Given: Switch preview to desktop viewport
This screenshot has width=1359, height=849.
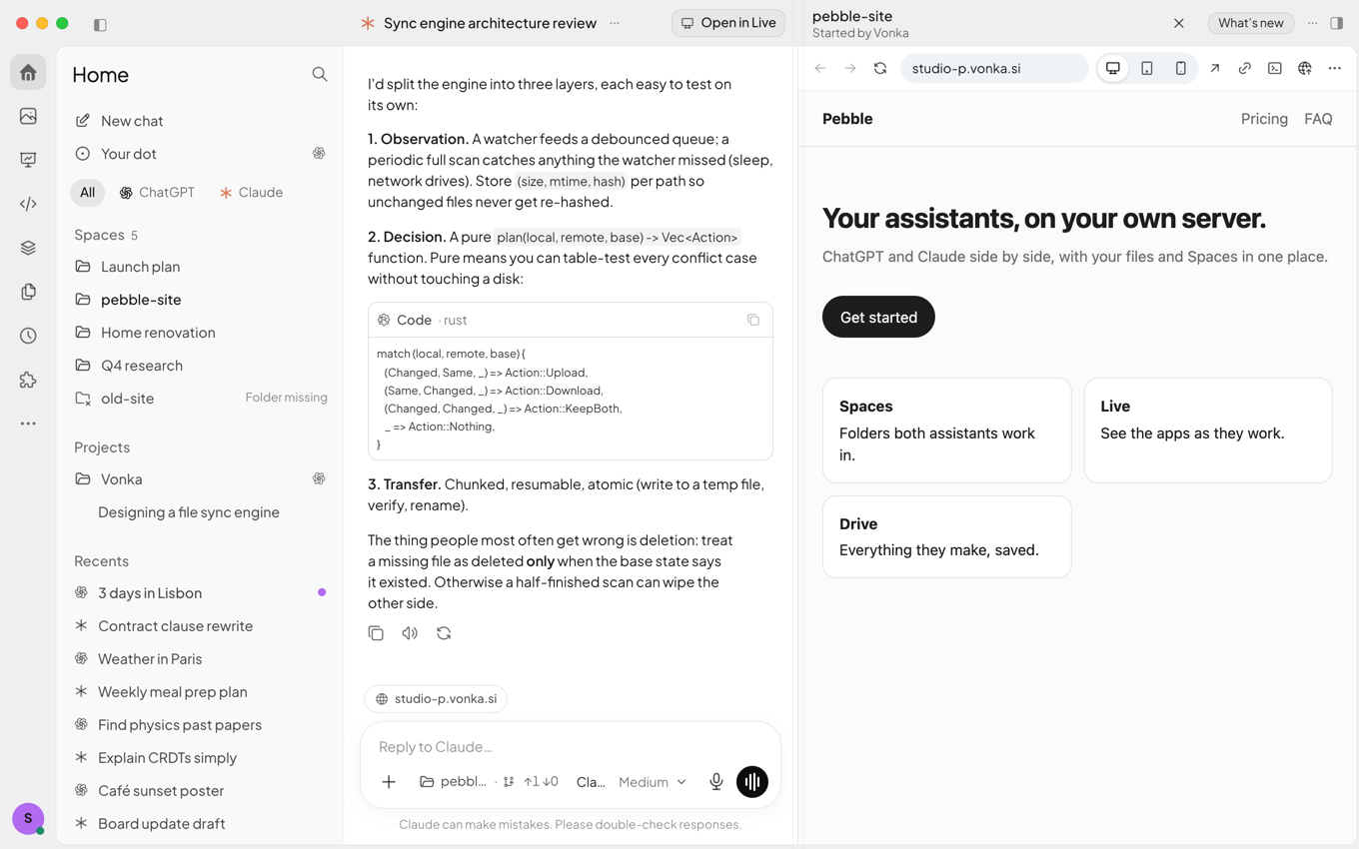Looking at the screenshot, I should point(1113,68).
